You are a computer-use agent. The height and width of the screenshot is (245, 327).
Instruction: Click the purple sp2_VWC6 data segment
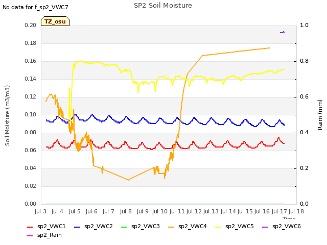(282, 32)
